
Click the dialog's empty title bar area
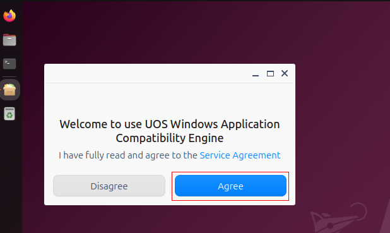click(147, 73)
